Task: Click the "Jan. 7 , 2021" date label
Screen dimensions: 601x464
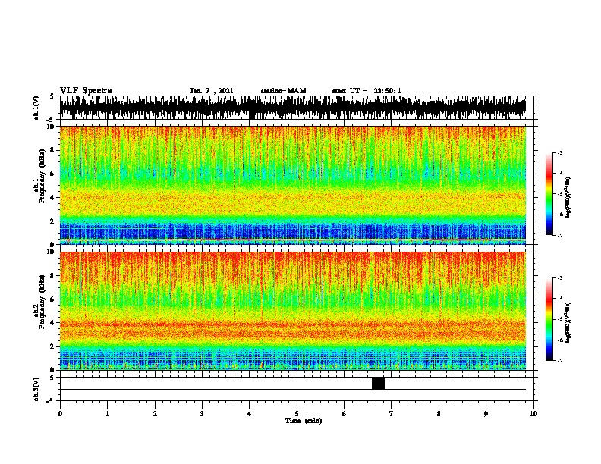Action: pos(212,91)
